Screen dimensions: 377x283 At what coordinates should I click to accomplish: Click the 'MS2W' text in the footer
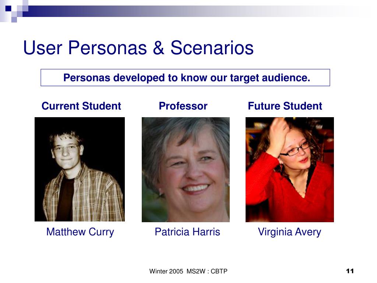(x=196, y=271)
